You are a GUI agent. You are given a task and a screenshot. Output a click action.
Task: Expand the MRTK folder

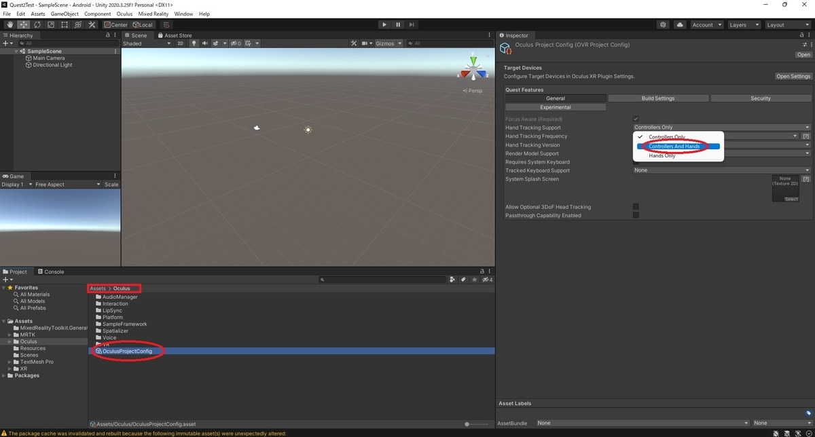click(x=10, y=335)
